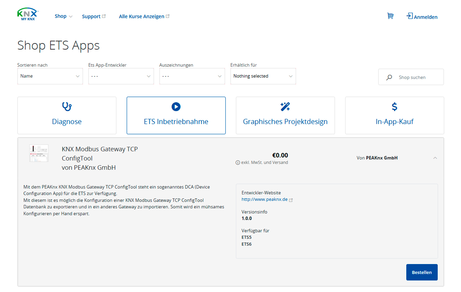
Task: Click the dollar sign In-App-Kauf icon
Action: [395, 107]
